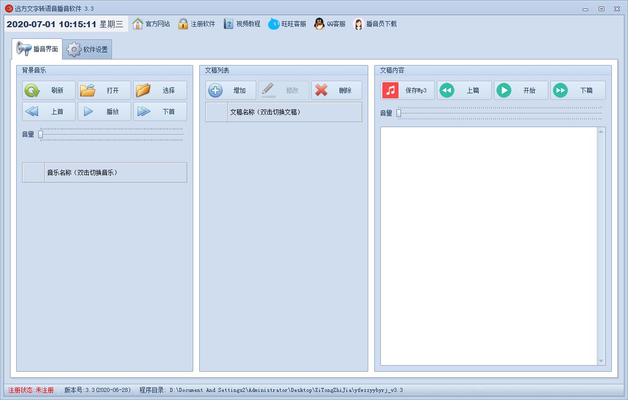This screenshot has height=400, width=628.
Task: Click 播音员下载 avatar icon
Action: [x=358, y=24]
